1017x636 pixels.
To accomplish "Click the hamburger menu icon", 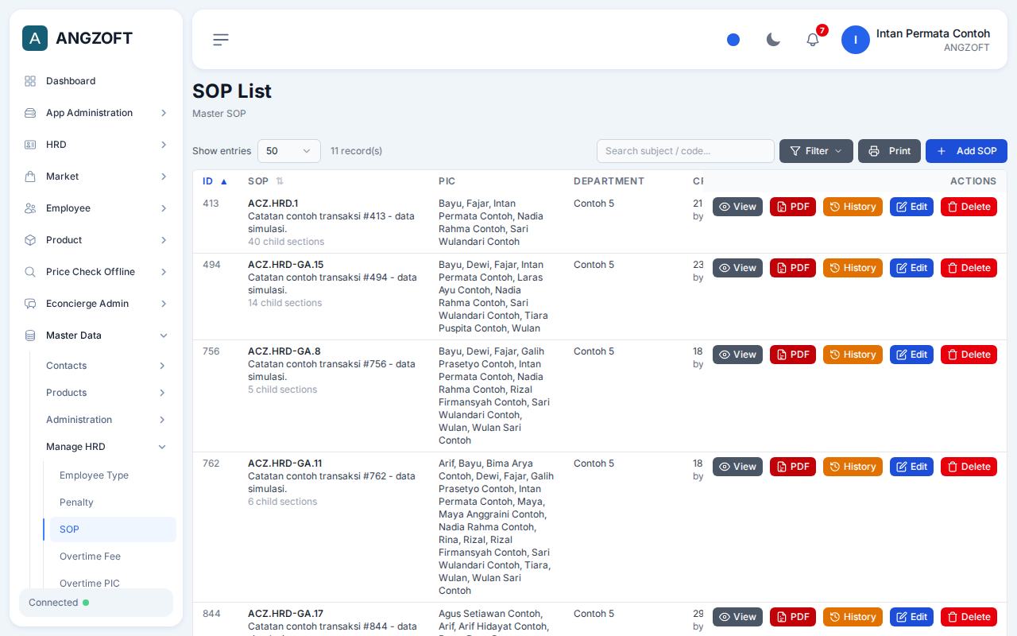I will [221, 40].
